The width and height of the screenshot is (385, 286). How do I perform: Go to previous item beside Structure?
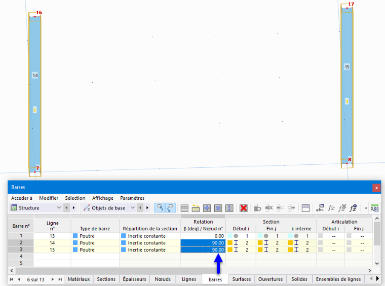click(66, 208)
